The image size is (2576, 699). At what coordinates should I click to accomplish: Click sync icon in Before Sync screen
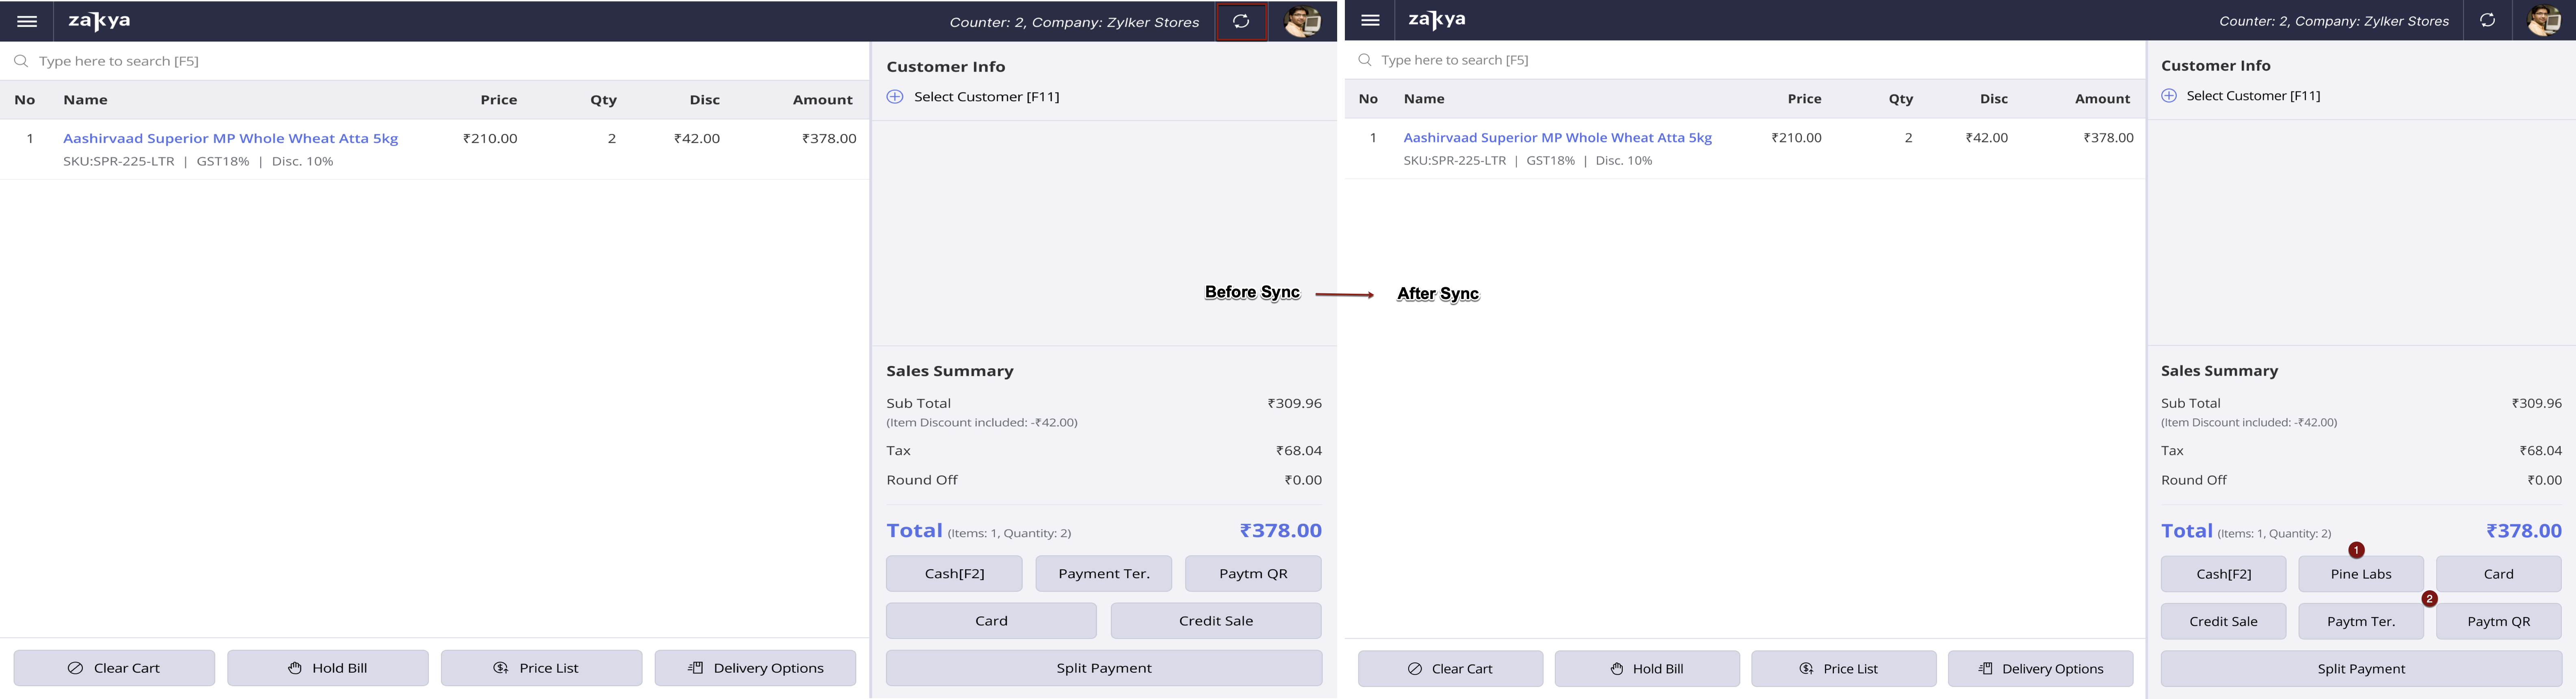pyautogui.click(x=1241, y=21)
